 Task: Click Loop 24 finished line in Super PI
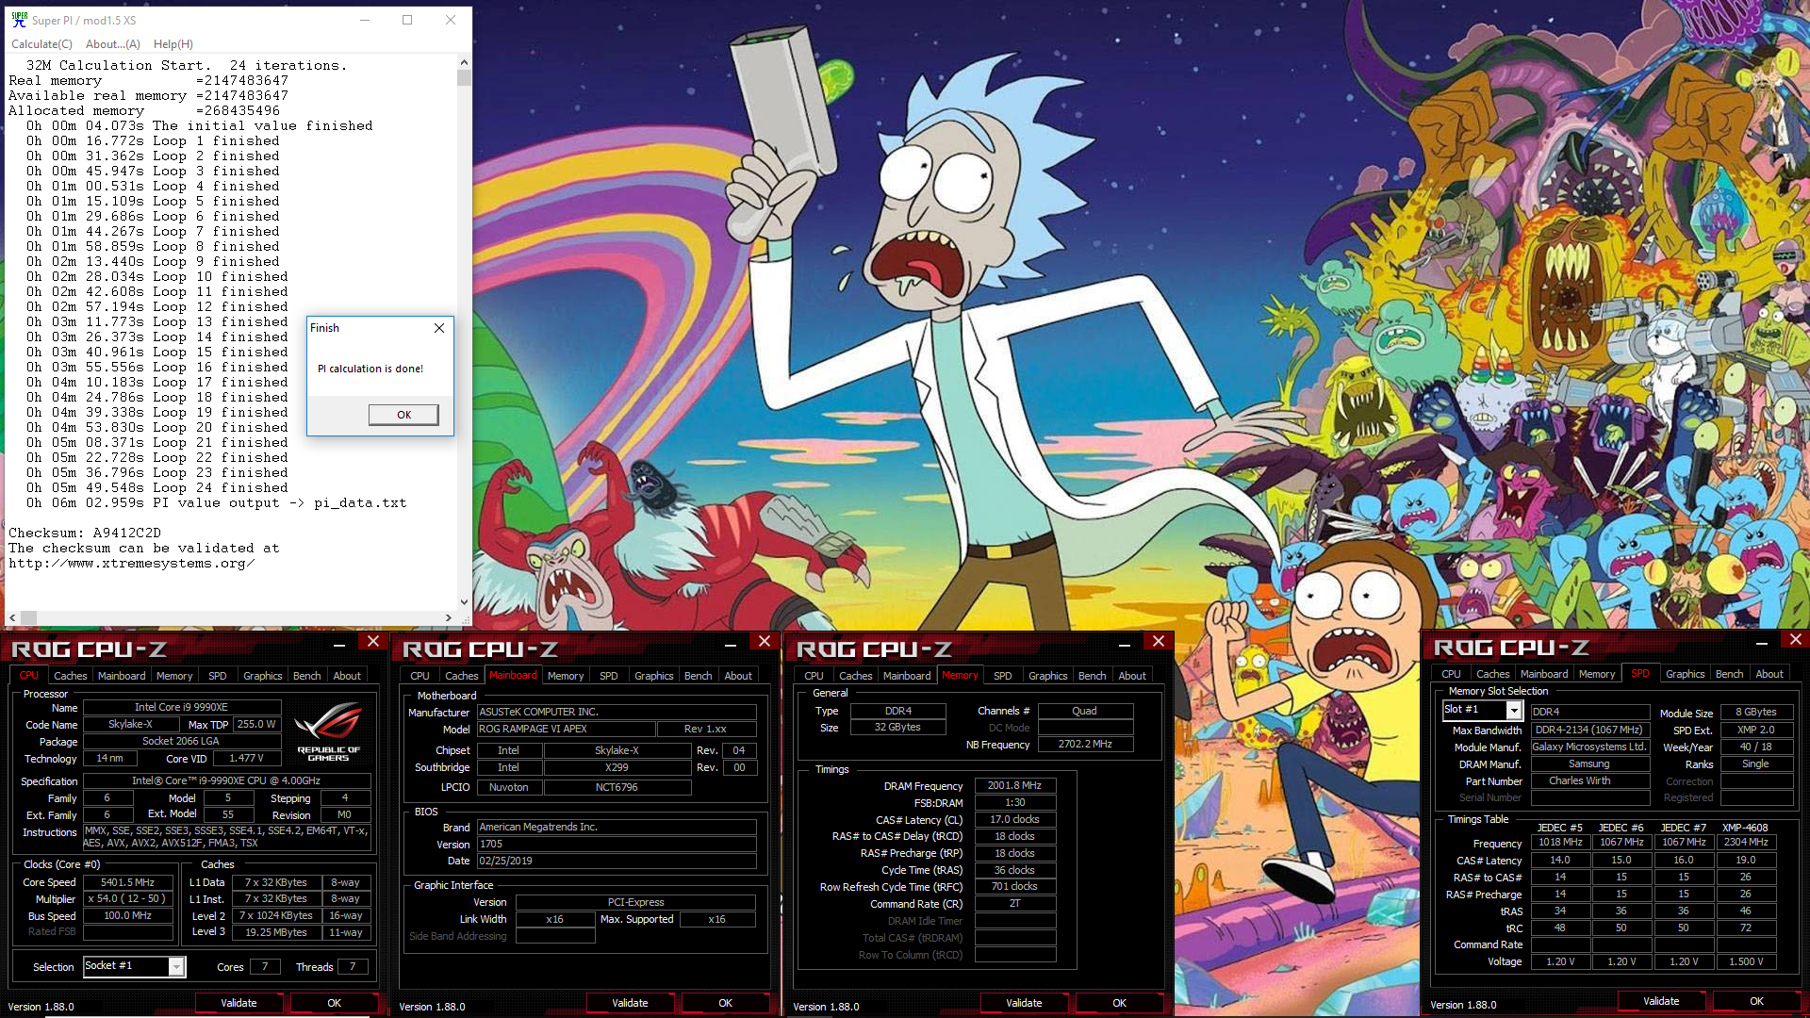(x=156, y=487)
